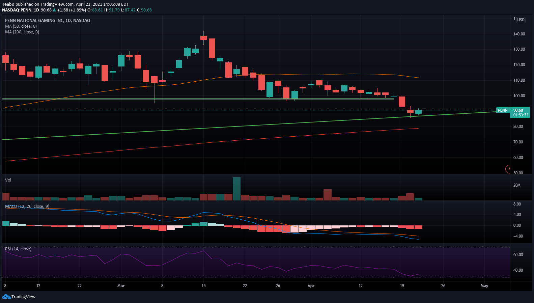This screenshot has height=303, width=534.
Task: Click the 140.00 price axis label
Action: tap(519, 34)
